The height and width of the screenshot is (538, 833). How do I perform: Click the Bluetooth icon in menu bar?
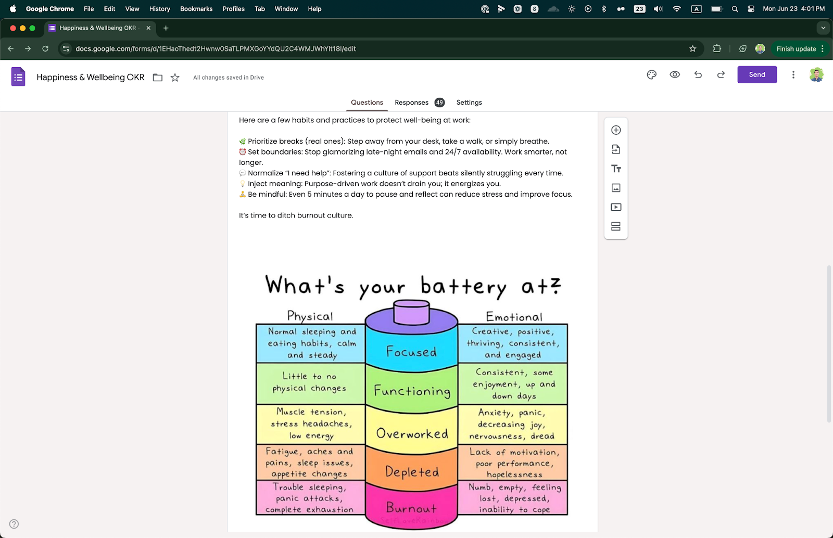pyautogui.click(x=604, y=9)
